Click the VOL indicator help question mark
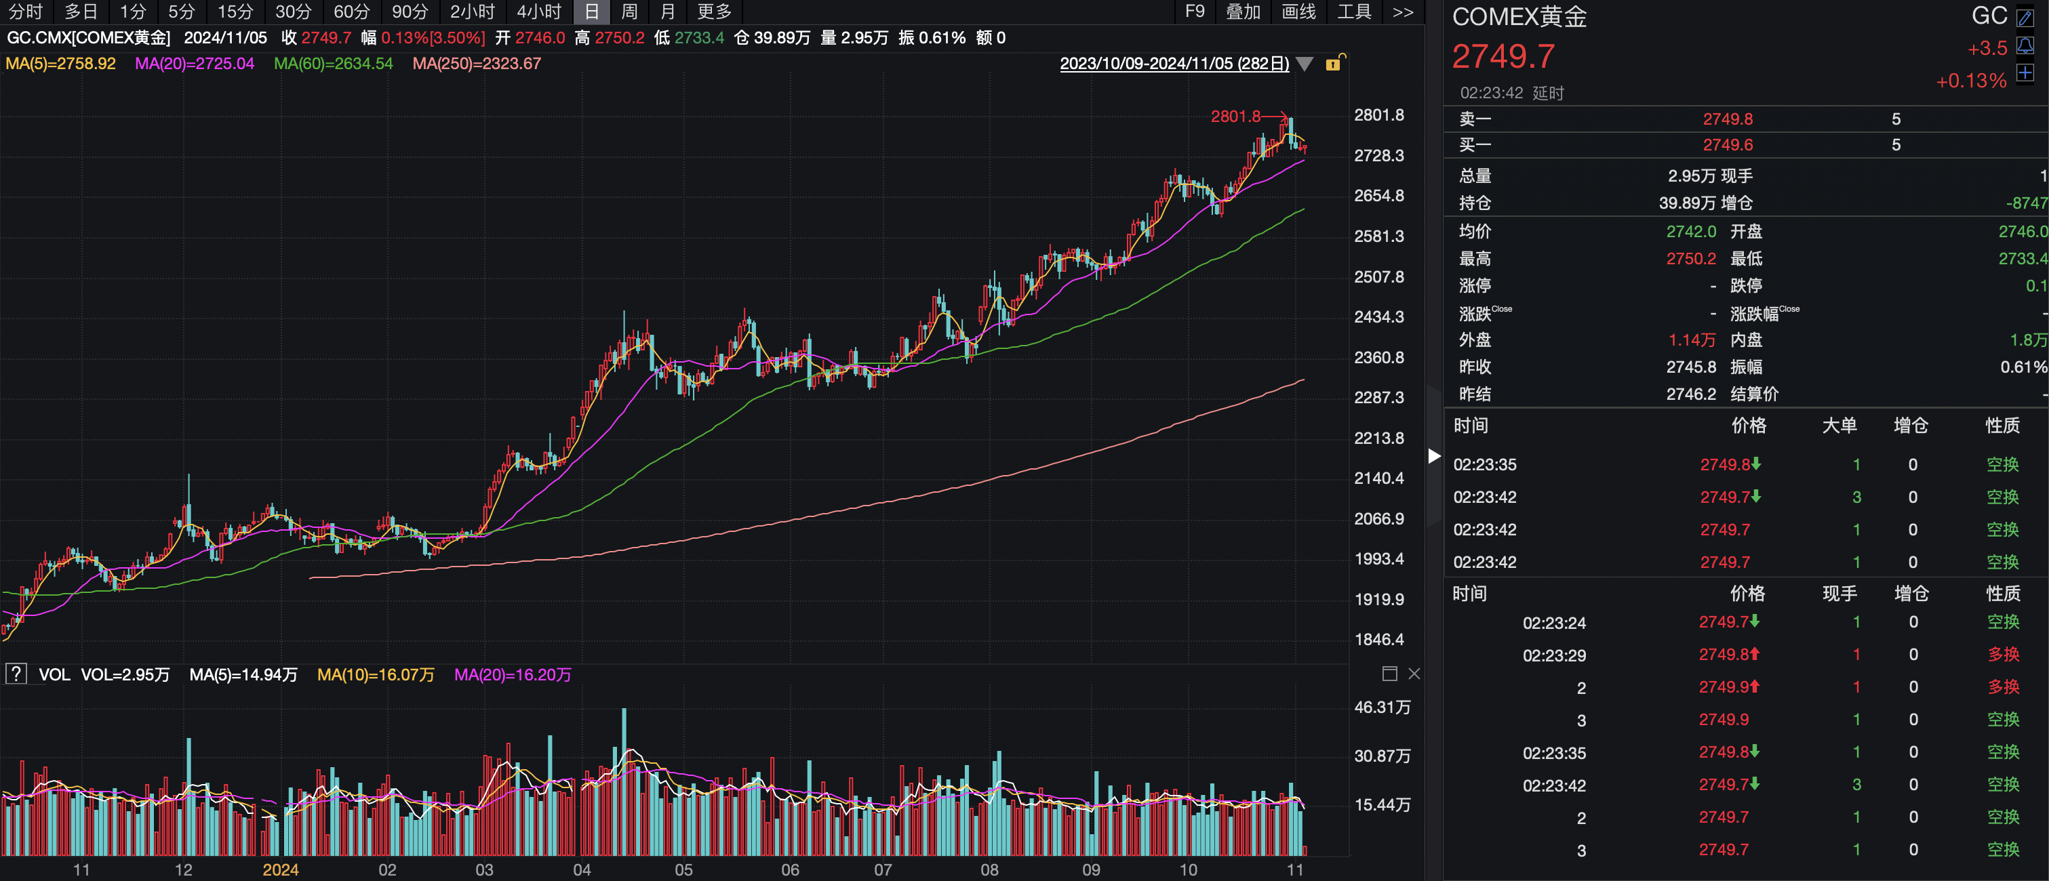Screen dimensions: 2049x881 [x=16, y=674]
